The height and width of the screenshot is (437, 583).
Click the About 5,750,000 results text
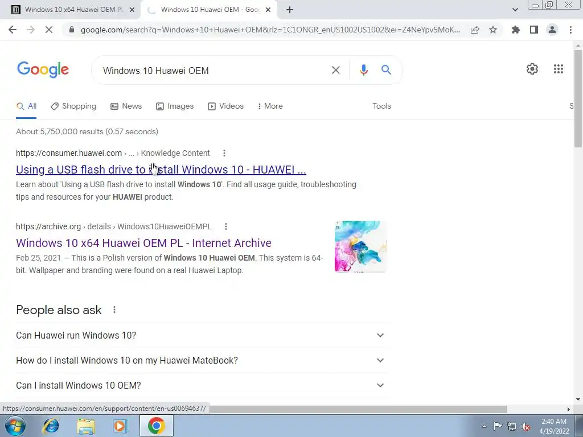click(87, 131)
